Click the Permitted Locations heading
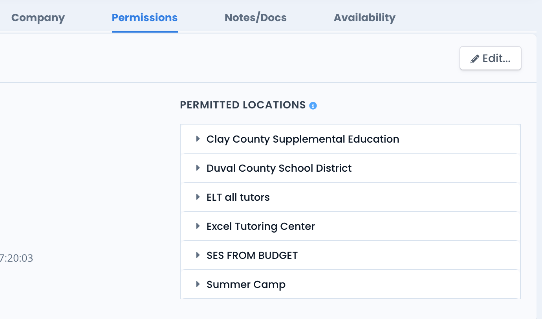 coord(243,105)
